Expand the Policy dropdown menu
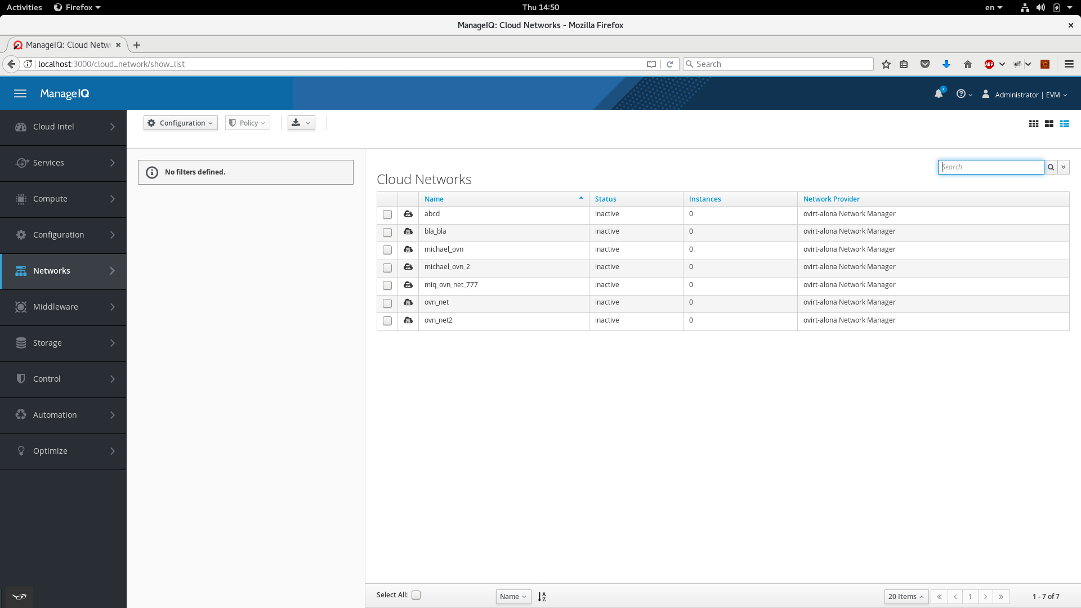Image resolution: width=1081 pixels, height=608 pixels. [247, 123]
